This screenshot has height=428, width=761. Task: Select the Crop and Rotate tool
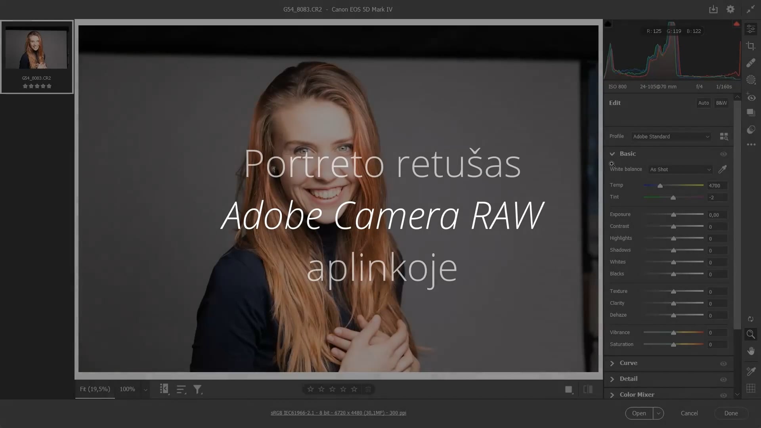click(x=751, y=46)
